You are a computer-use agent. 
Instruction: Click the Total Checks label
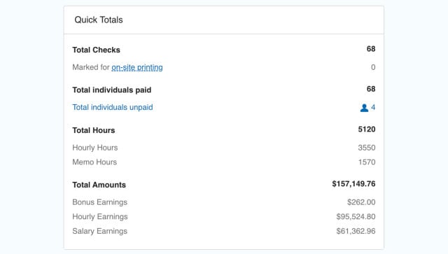click(96, 50)
